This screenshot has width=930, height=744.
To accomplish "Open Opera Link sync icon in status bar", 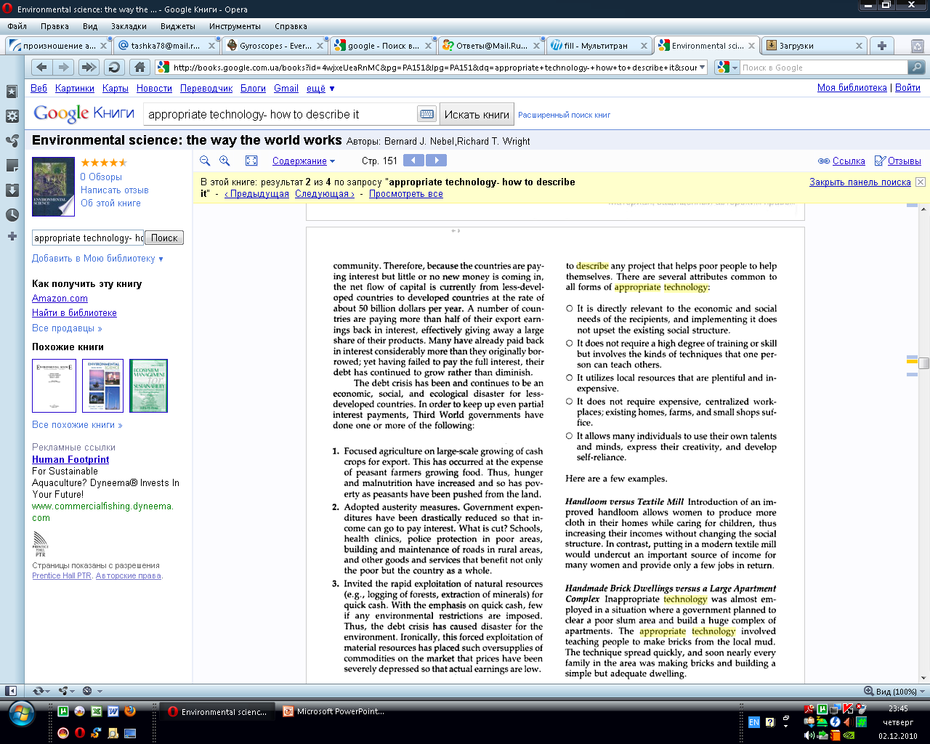I will point(41,691).
